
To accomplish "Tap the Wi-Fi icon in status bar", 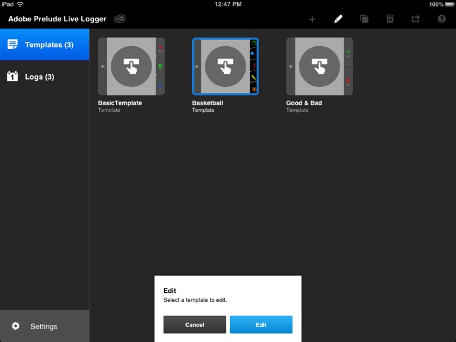I will (x=20, y=4).
